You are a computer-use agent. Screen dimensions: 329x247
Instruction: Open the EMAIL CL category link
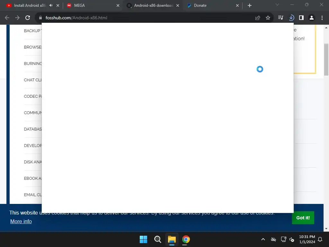click(32, 195)
